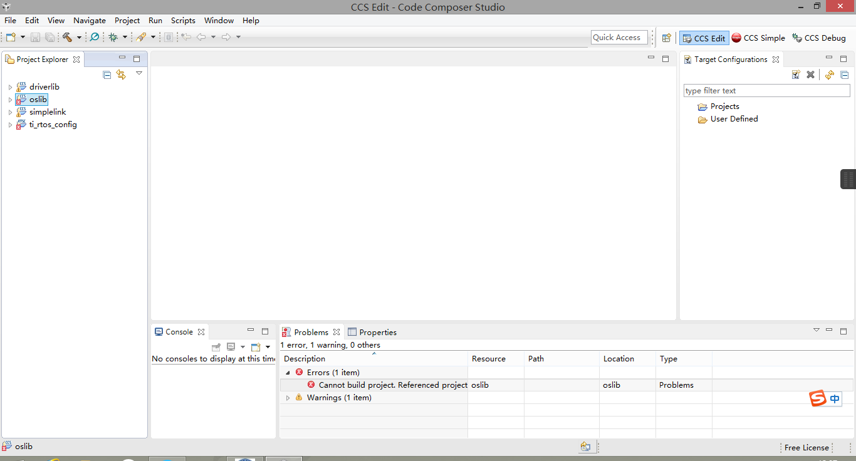
Task: Close the Console tab
Action: tap(201, 332)
